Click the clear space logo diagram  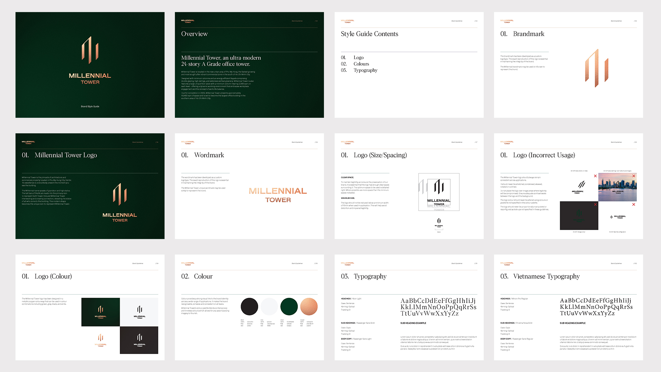pyautogui.click(x=439, y=192)
